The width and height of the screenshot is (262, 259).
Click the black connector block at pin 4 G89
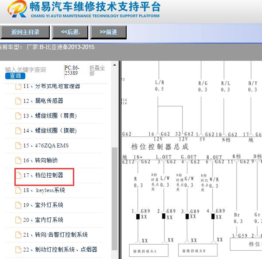click(x=213, y=216)
